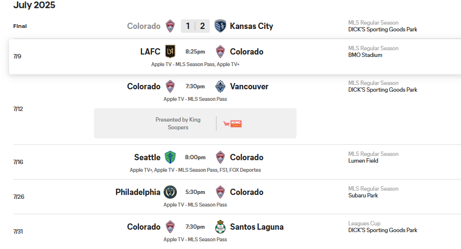Screen dimensions: 461x249
Task: Click the Vancouver team name
Action: 249,86
